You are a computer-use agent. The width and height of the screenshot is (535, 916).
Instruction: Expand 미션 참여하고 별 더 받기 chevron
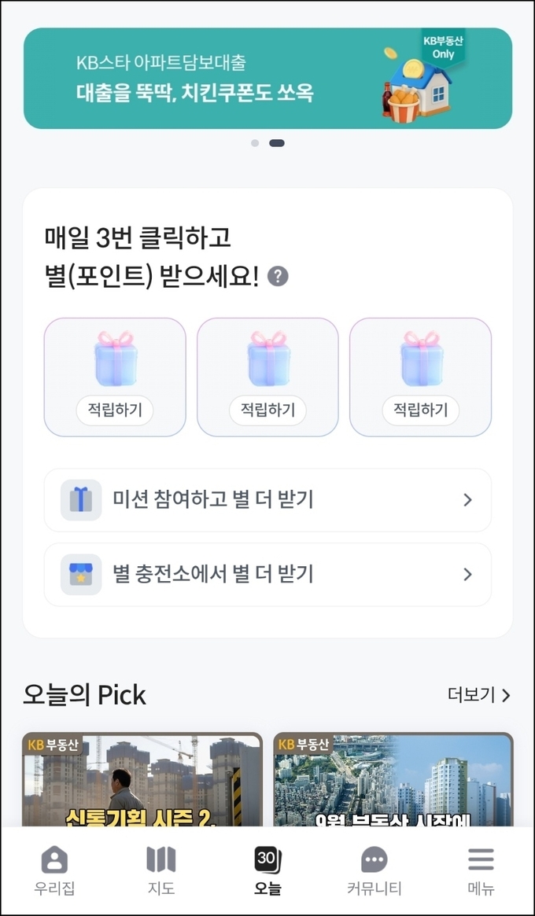click(467, 500)
